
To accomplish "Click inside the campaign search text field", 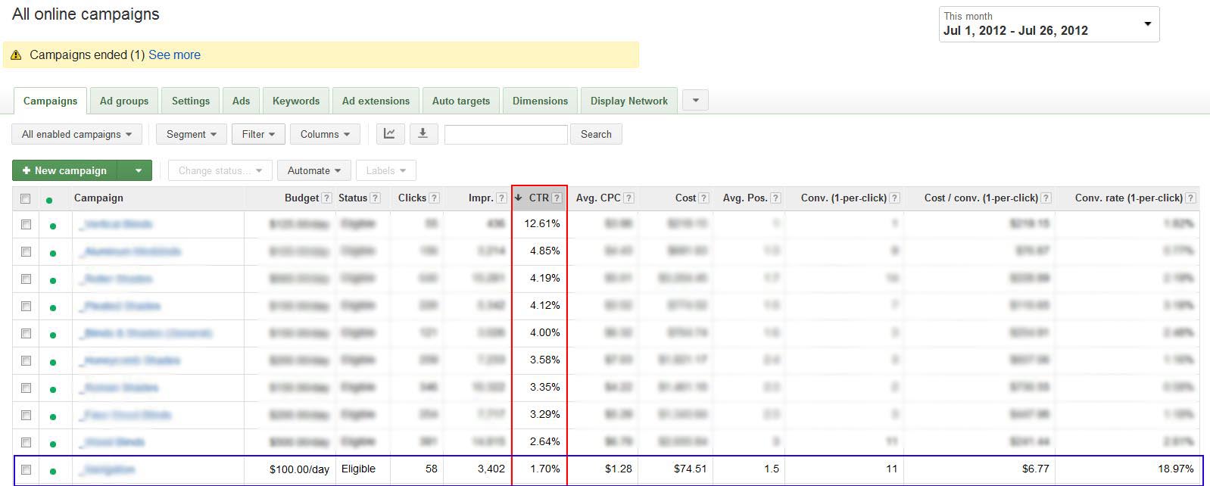I will click(x=506, y=134).
